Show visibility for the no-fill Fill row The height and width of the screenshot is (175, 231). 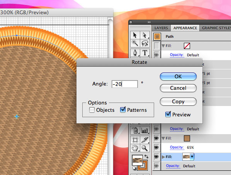[x=156, y=46]
